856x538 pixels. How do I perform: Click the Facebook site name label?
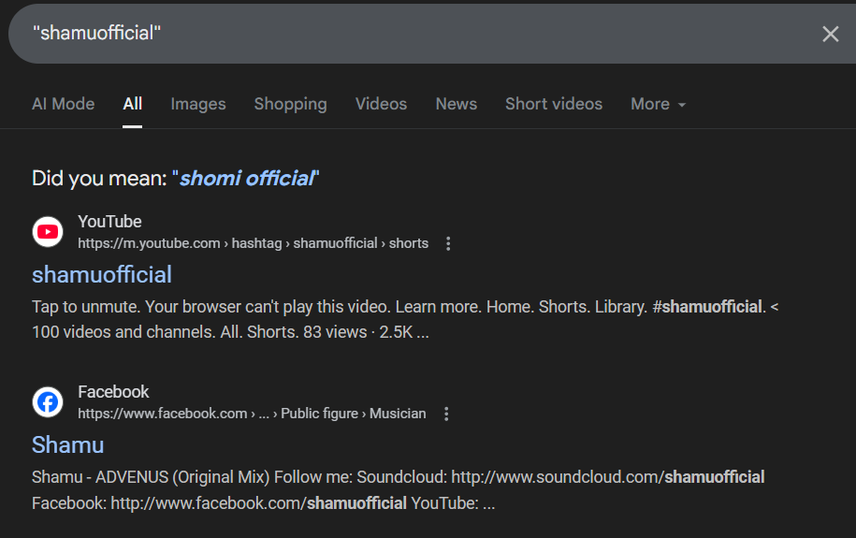tap(113, 392)
